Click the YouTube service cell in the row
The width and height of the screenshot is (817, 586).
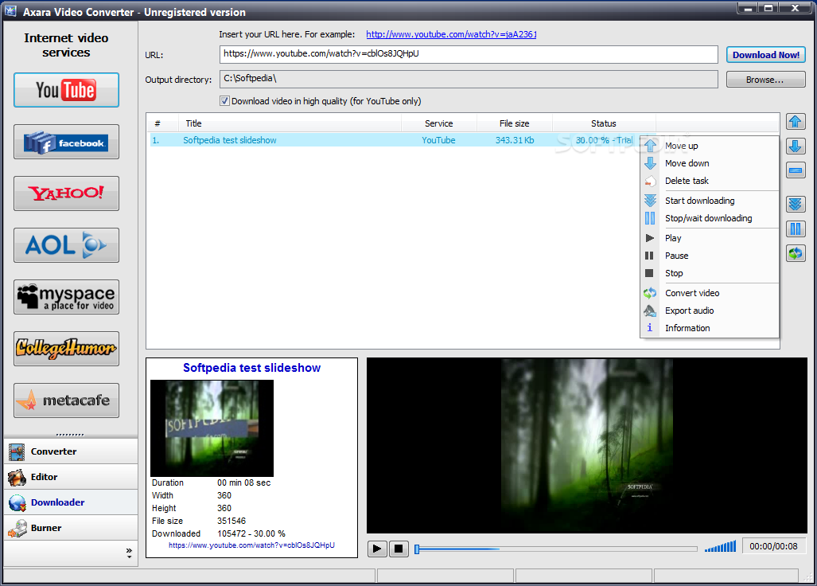(438, 140)
